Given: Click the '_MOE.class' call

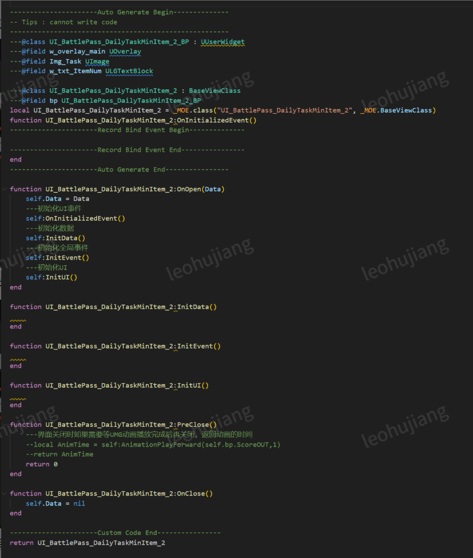Looking at the screenshot, I should [193, 110].
